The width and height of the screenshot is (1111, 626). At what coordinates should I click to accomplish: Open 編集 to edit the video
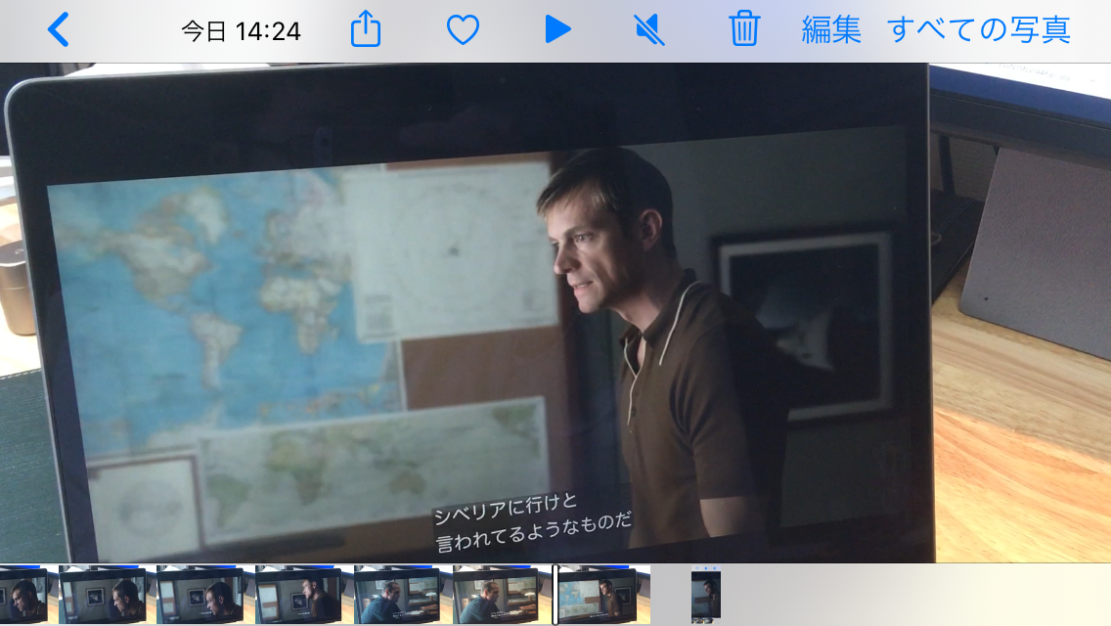point(831,30)
